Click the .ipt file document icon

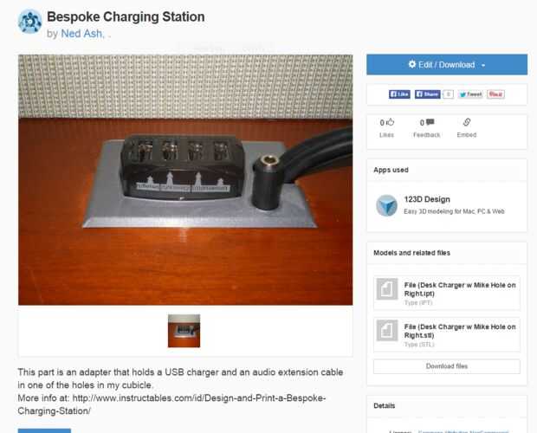point(387,289)
